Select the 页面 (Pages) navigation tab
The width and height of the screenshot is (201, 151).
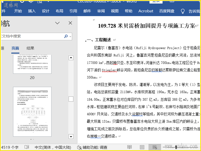coord(15,48)
